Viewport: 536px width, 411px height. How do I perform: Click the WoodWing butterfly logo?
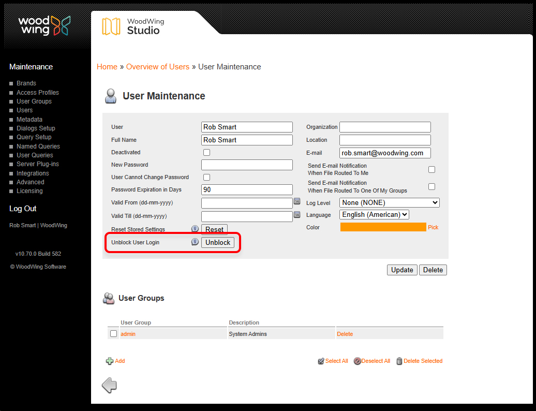[61, 26]
